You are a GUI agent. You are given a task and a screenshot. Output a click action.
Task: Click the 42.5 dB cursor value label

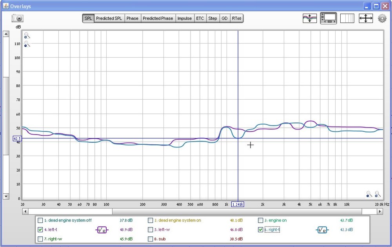click(x=17, y=138)
